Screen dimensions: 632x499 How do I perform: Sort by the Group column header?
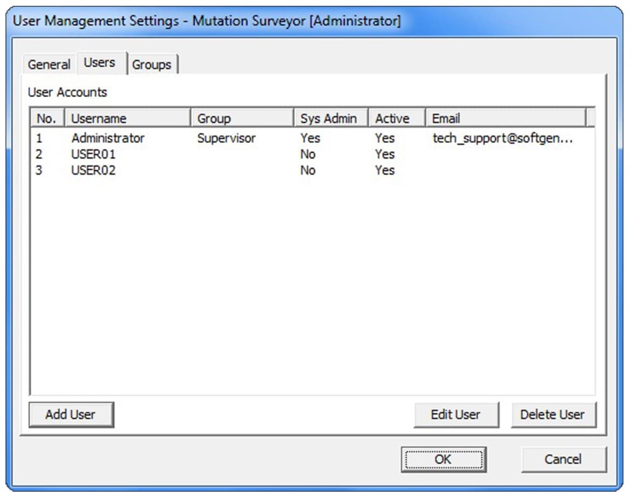[x=241, y=118]
